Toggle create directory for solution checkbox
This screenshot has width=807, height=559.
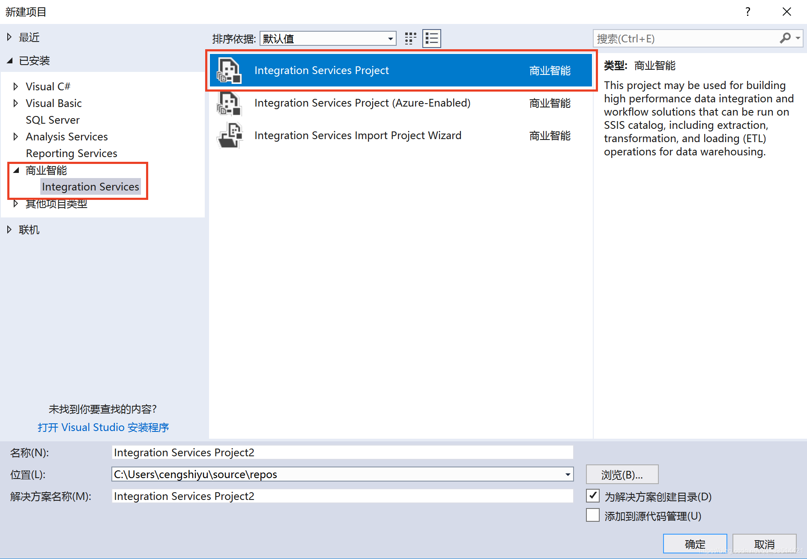[593, 496]
